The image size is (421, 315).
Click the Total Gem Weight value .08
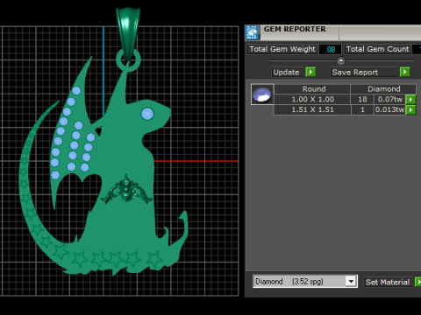point(330,49)
